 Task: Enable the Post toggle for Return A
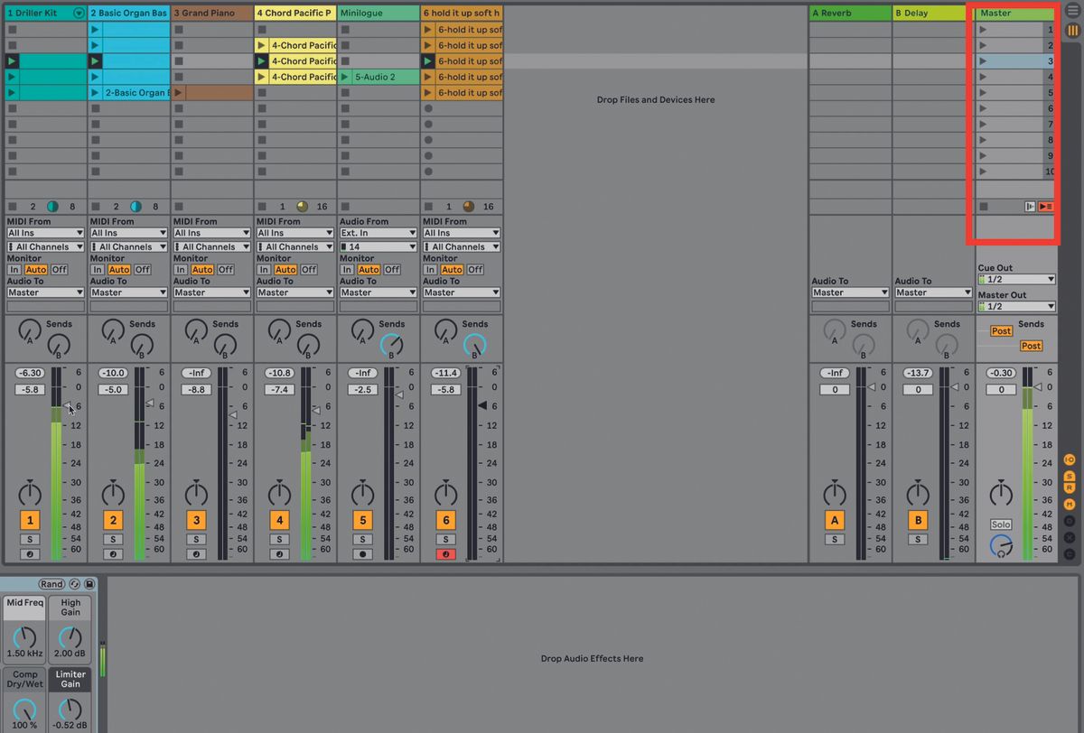click(1001, 331)
